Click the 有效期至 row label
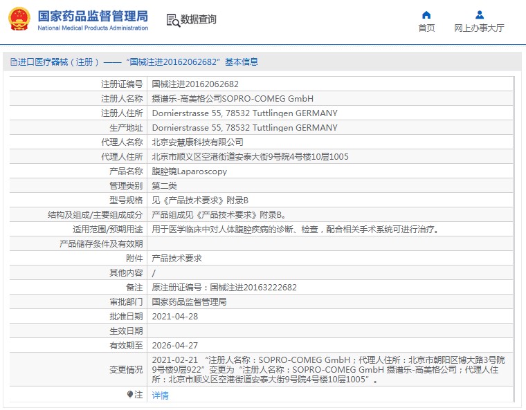The image size is (526, 410). (x=126, y=346)
